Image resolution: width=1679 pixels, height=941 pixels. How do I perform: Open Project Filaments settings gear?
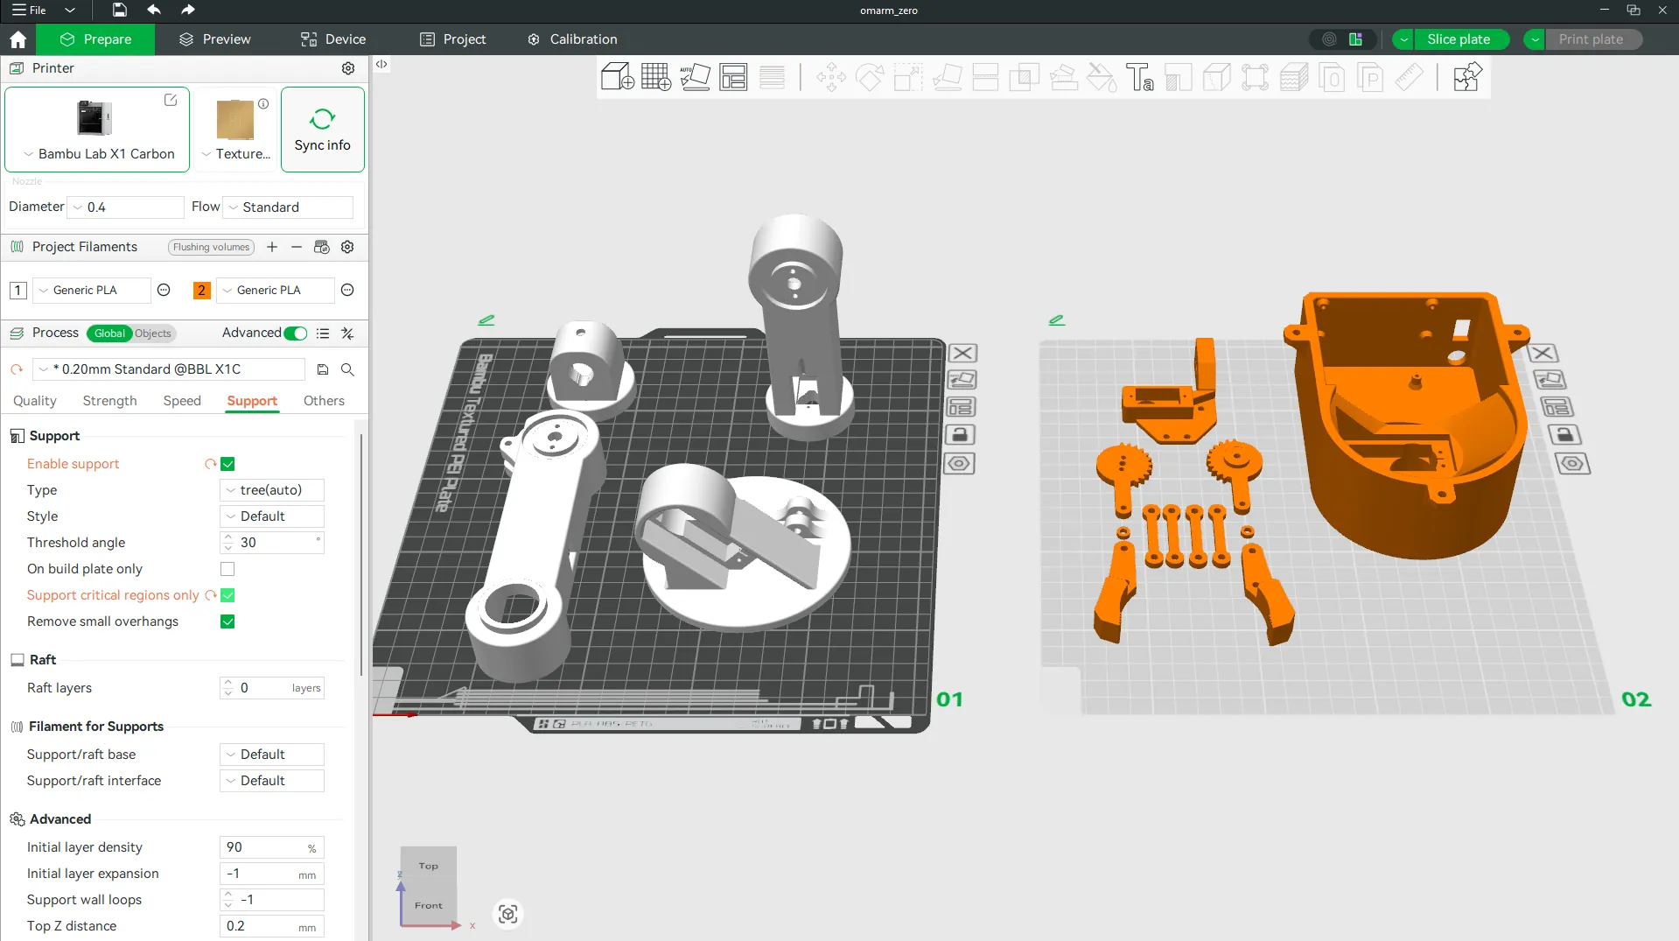(347, 247)
